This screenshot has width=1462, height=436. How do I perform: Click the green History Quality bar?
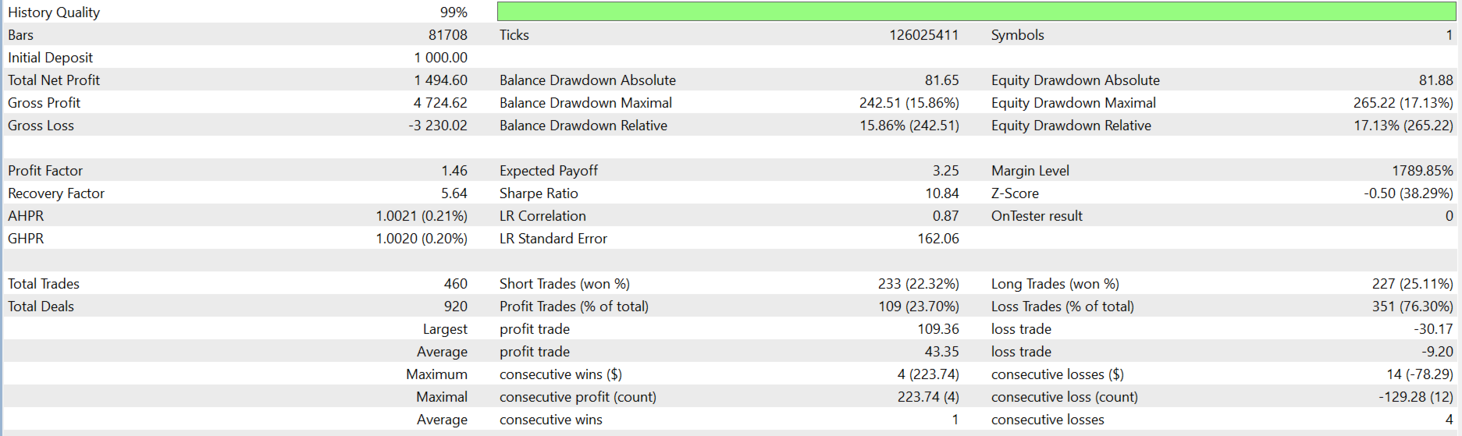point(976,12)
